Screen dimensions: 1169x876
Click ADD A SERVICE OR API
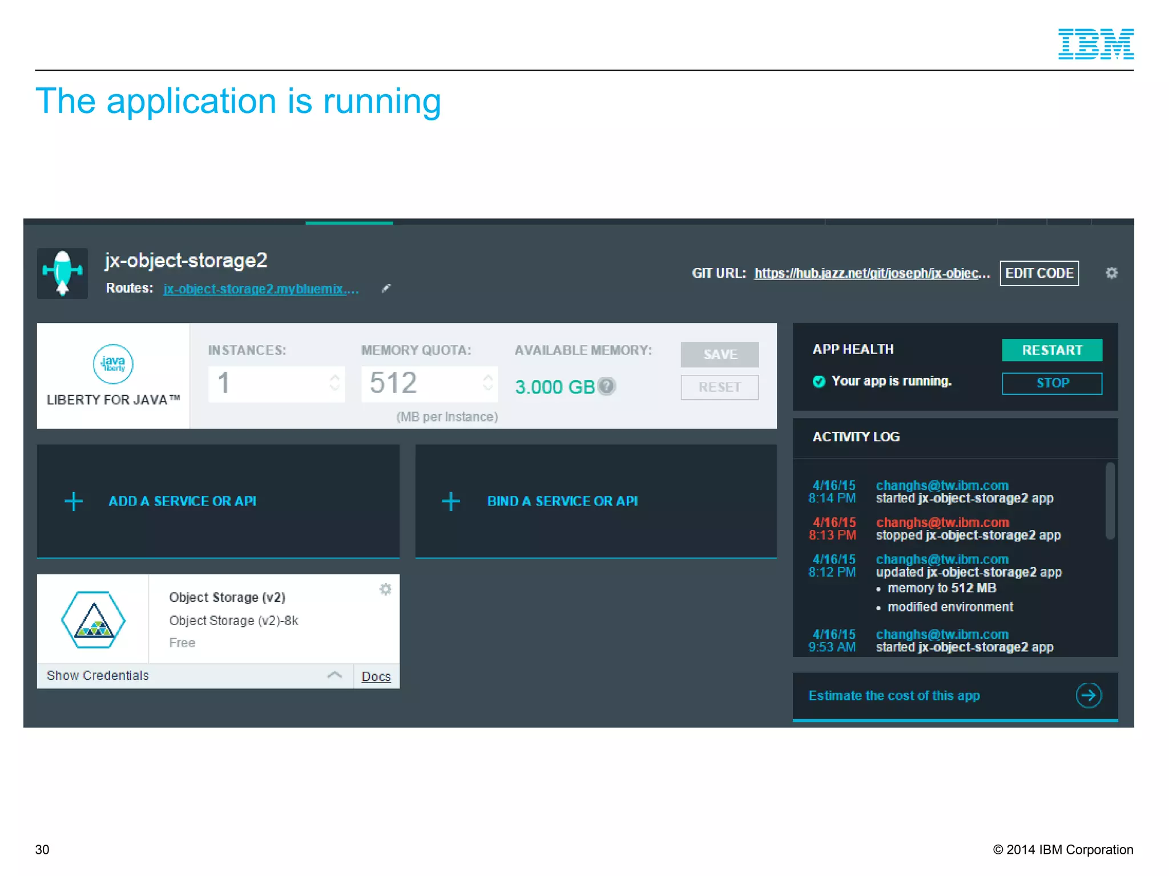click(183, 501)
